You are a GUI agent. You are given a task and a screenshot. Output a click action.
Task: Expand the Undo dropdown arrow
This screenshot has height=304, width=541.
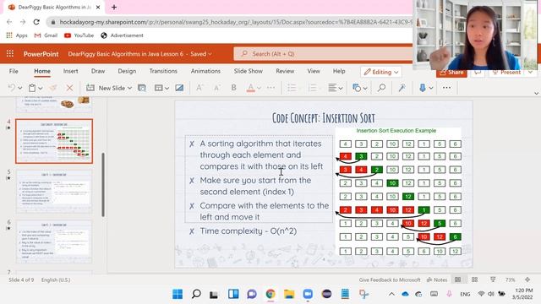point(20,88)
